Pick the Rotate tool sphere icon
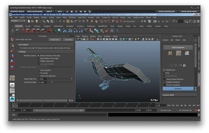This screenshot has height=133, width=209. 12,61
